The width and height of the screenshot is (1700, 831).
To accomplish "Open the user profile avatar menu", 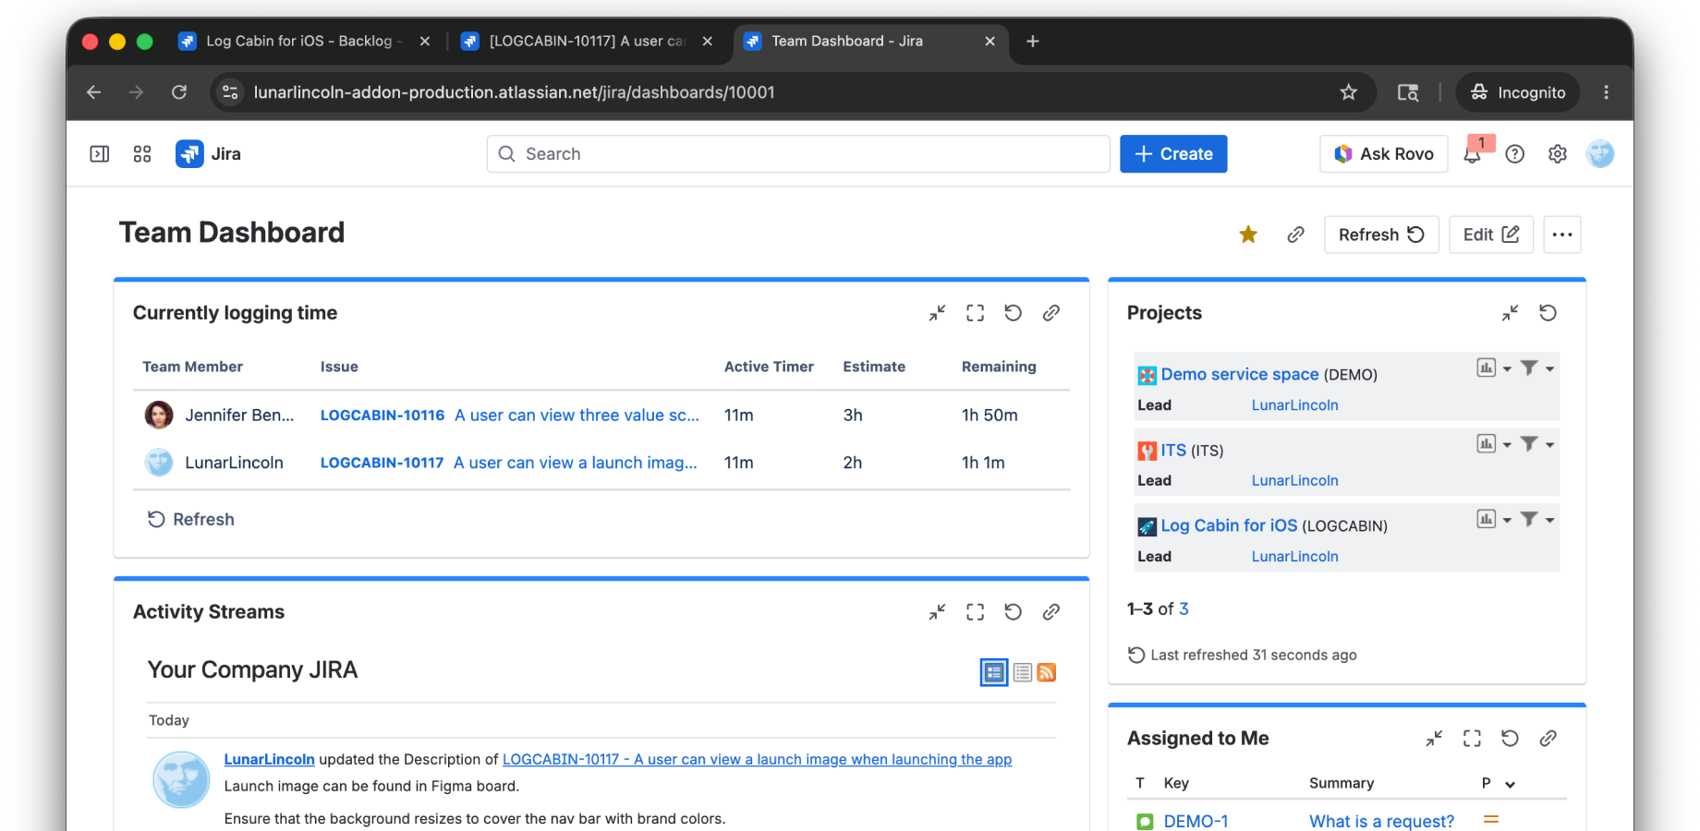I will coord(1600,154).
